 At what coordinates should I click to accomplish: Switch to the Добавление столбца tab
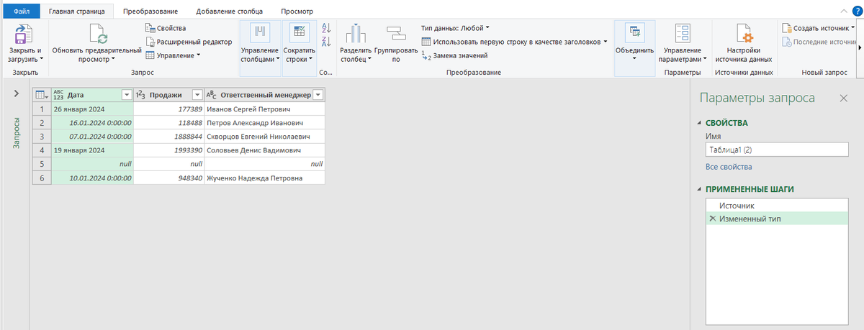point(229,12)
